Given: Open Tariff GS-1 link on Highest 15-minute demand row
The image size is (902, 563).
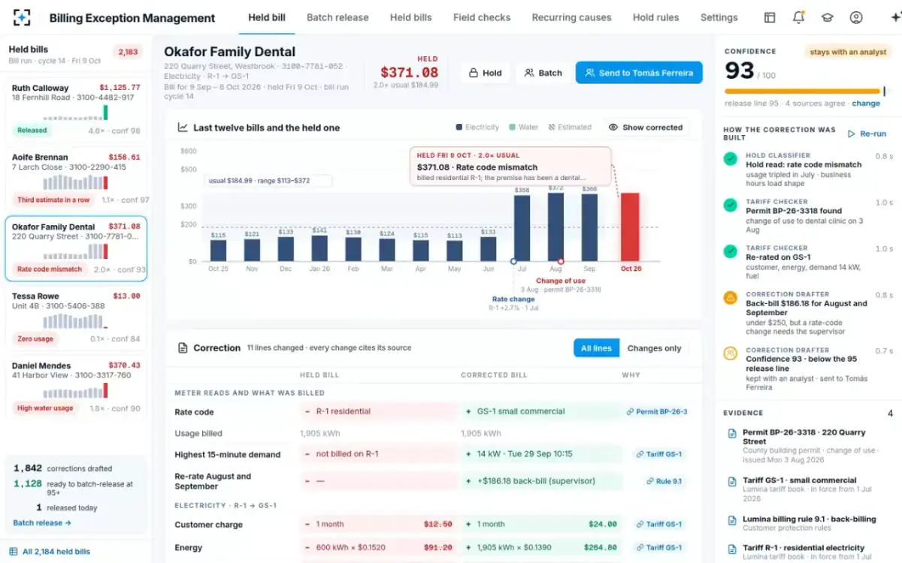Looking at the screenshot, I should tap(659, 454).
